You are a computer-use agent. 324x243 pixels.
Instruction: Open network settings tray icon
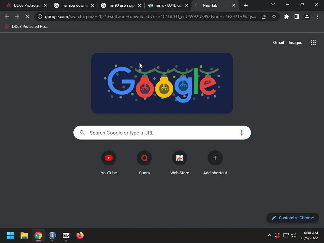click(x=286, y=235)
